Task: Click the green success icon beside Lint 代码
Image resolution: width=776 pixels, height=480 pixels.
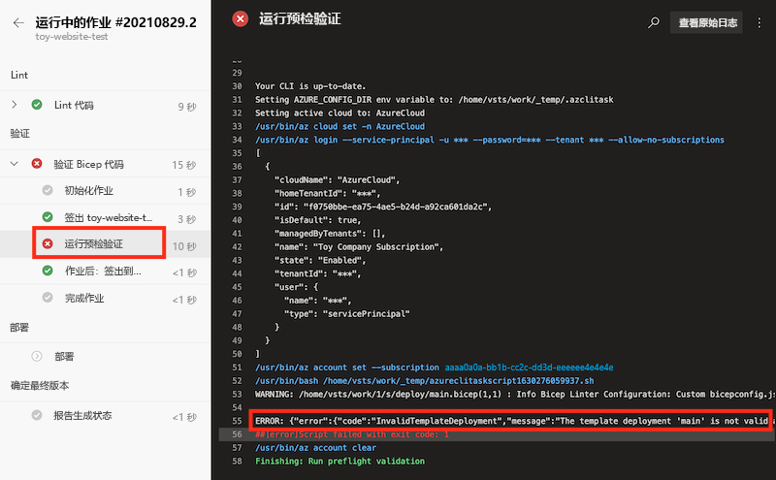Action: (37, 105)
